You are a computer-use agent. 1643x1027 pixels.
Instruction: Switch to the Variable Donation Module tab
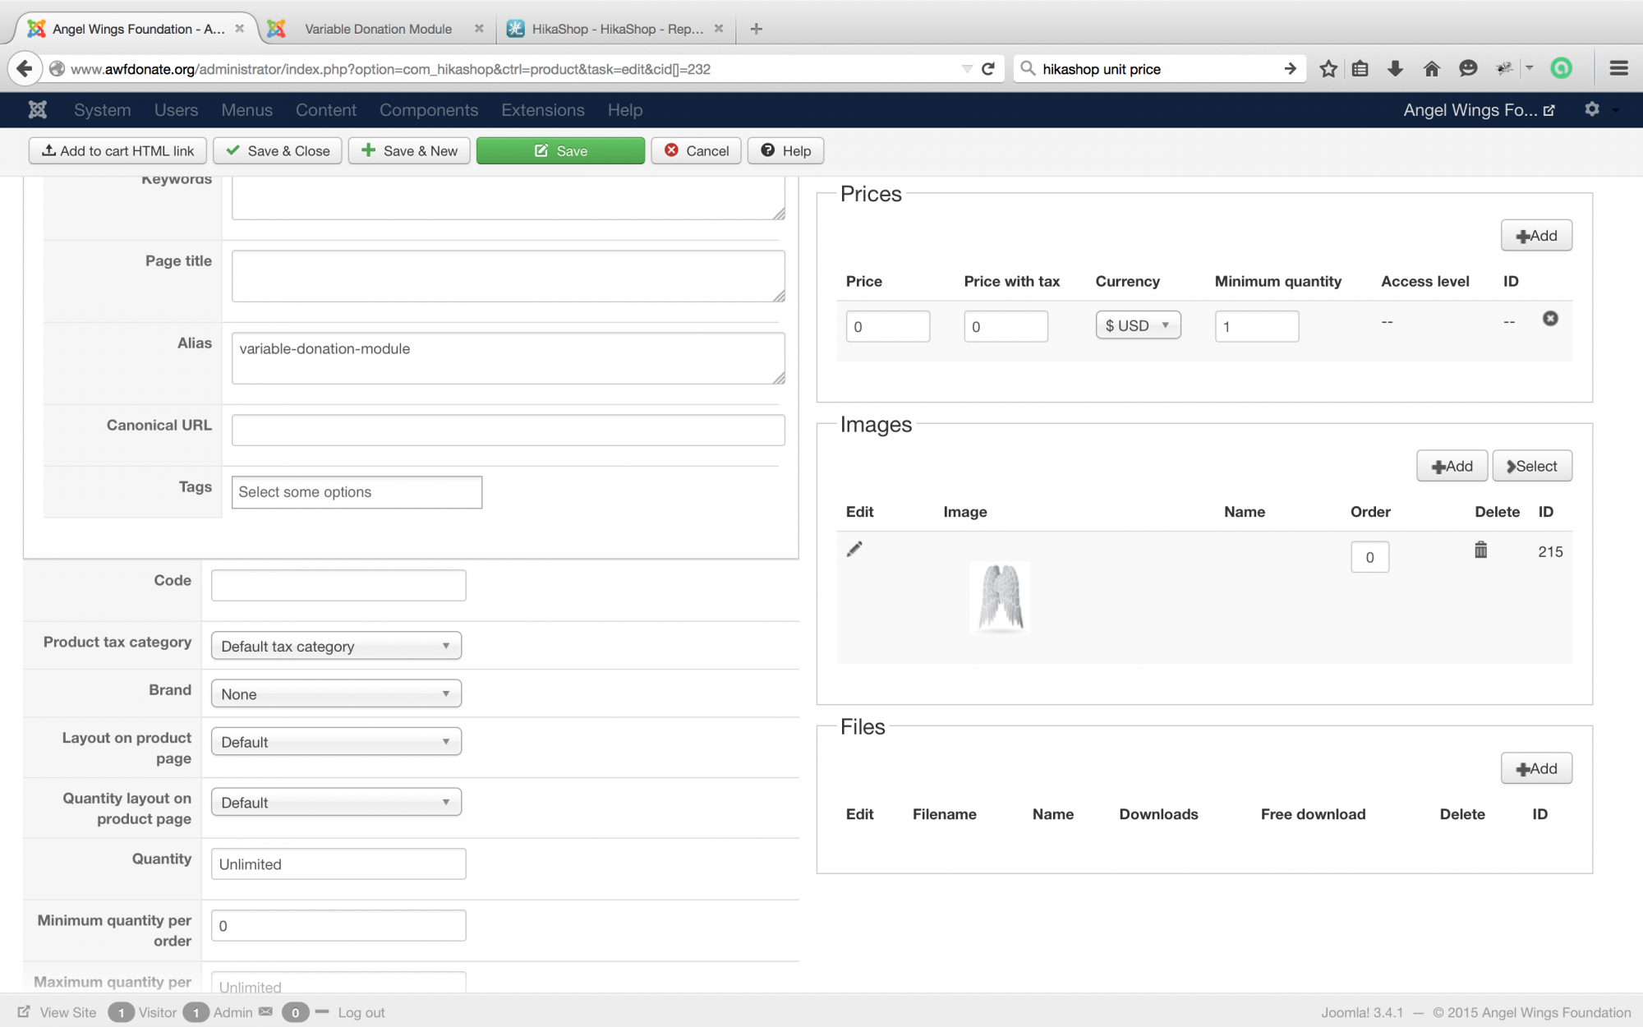coord(378,29)
